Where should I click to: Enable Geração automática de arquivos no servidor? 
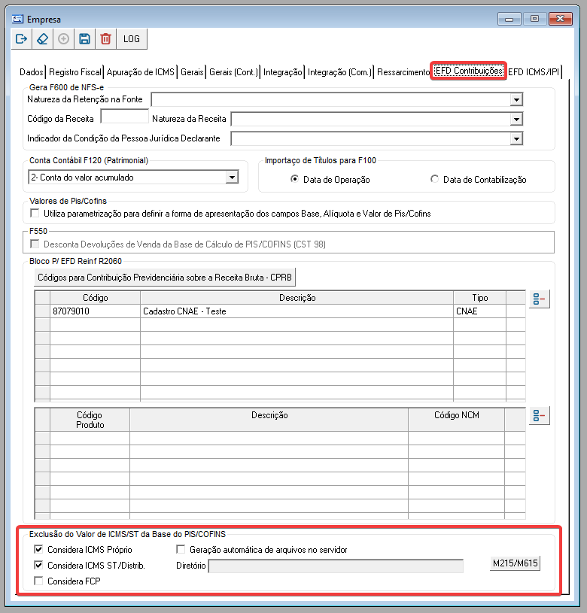181,549
